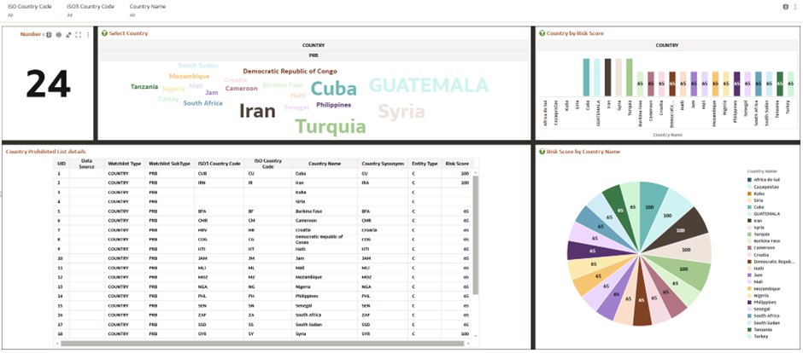Select Syria in the word cloud

401,112
